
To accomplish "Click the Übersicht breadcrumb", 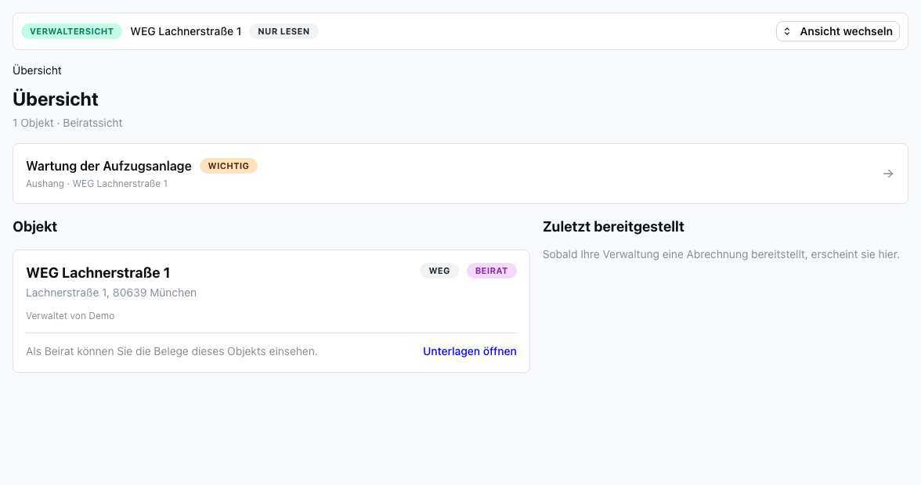I will [x=37, y=70].
